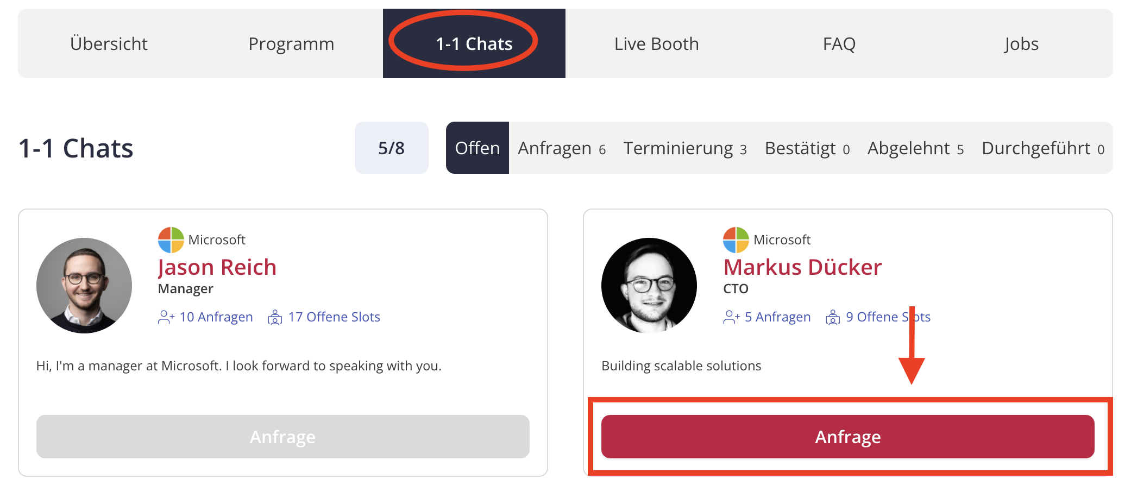Show the Terminierung chats filter
Screen dimensions: 1131x492
click(x=684, y=148)
